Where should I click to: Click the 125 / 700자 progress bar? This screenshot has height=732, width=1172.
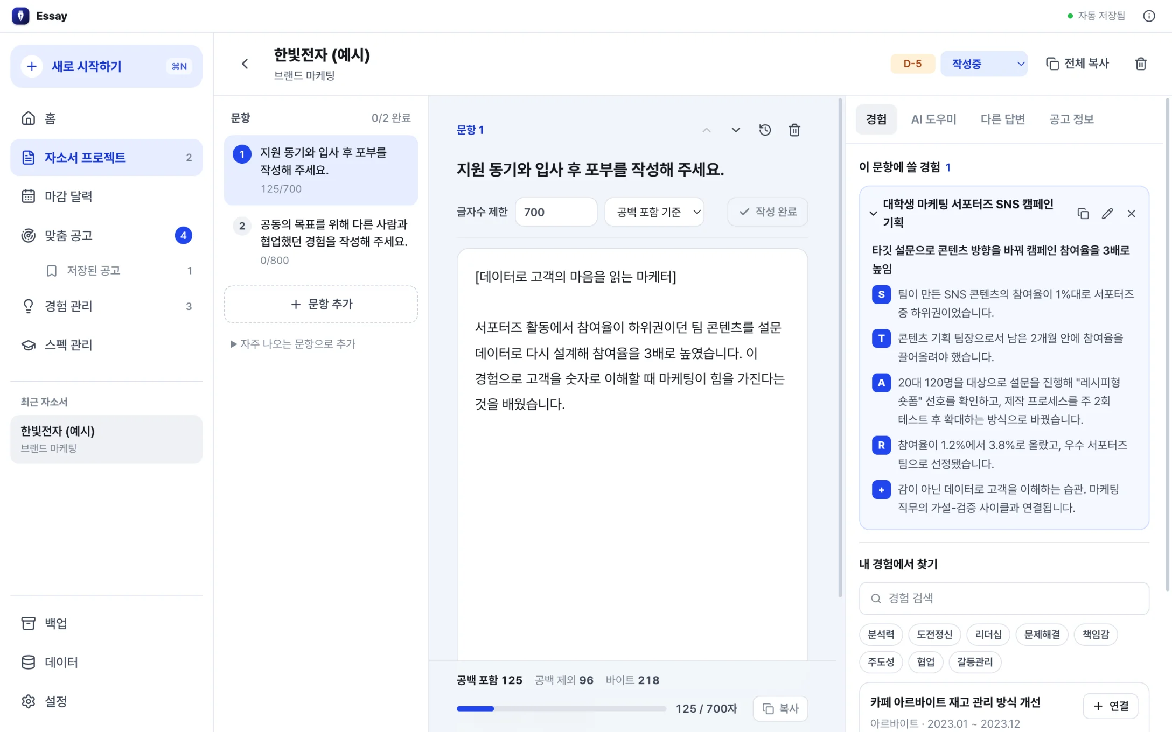(561, 709)
